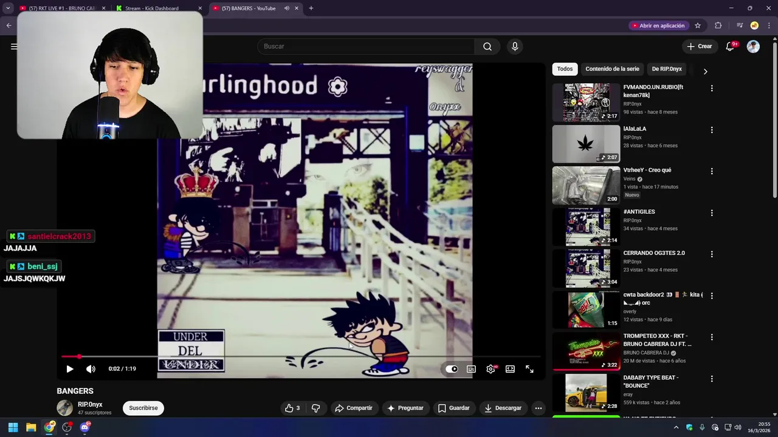The width and height of the screenshot is (778, 437).
Task: Open the RIP.0nyx channel avatar
Action: tap(64, 408)
